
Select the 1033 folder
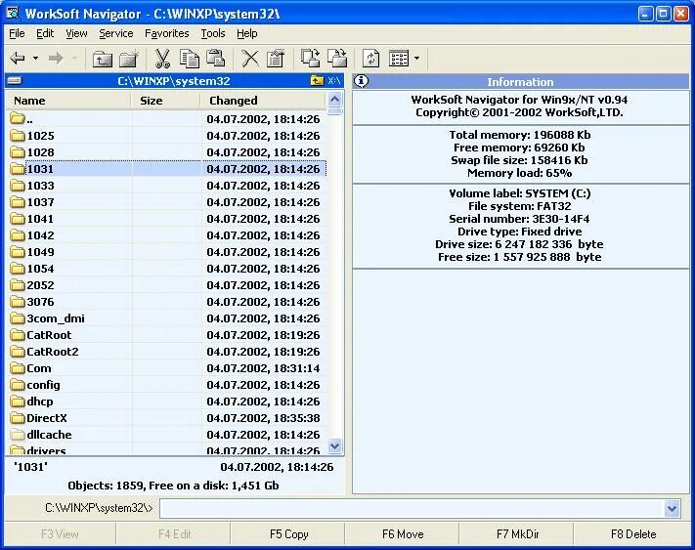click(166, 186)
